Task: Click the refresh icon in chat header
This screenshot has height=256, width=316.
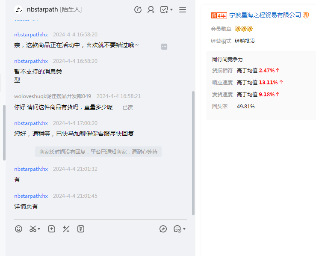Action: click(x=138, y=9)
